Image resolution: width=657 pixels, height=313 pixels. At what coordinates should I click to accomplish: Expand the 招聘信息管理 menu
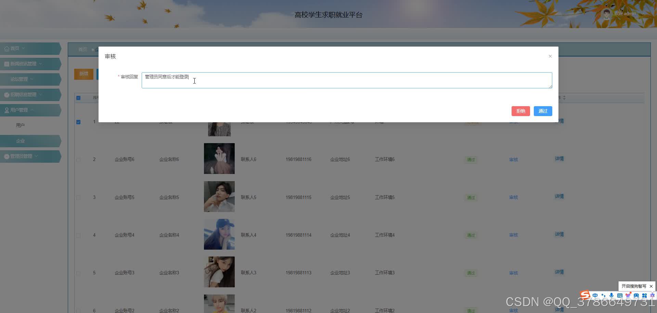30,95
